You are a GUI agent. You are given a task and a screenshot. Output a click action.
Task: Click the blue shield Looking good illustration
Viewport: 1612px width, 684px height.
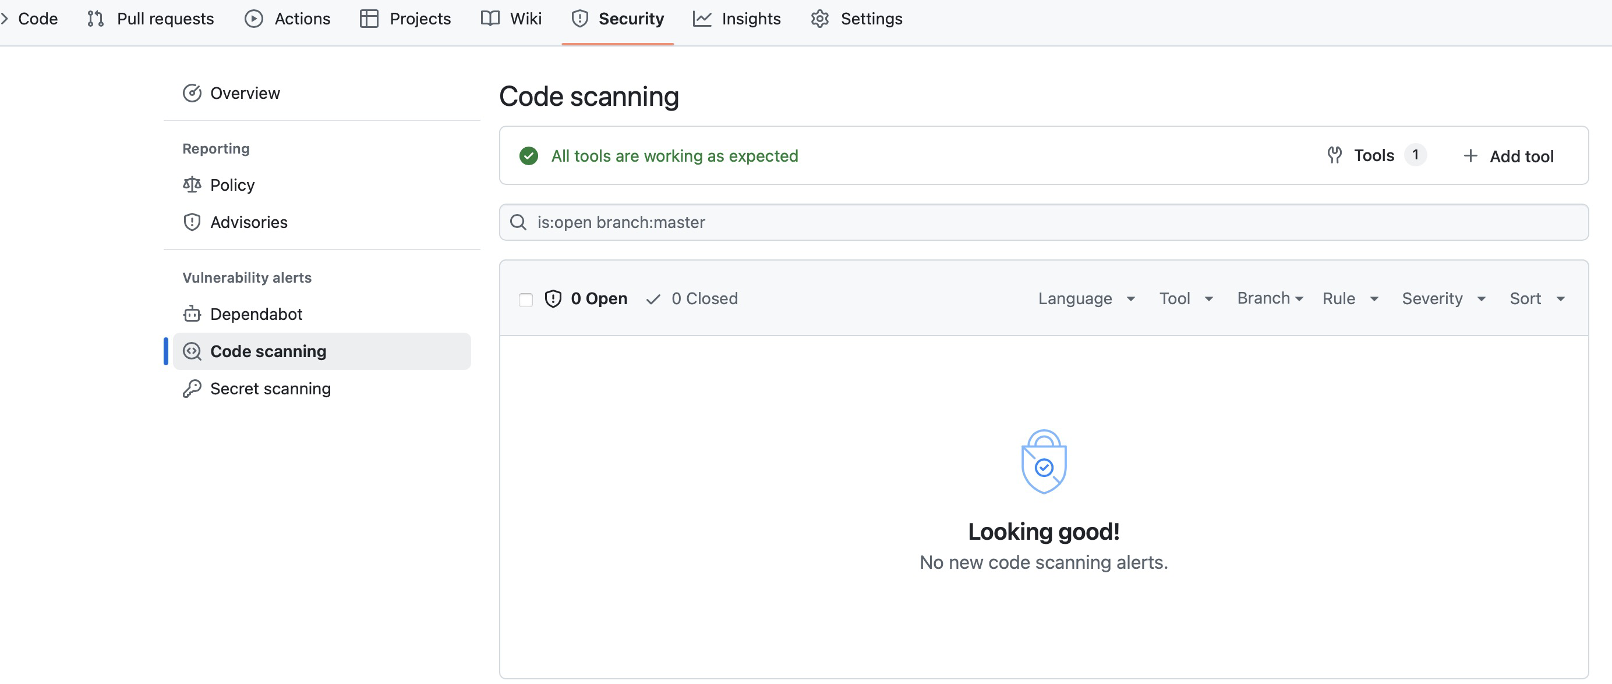[1044, 461]
